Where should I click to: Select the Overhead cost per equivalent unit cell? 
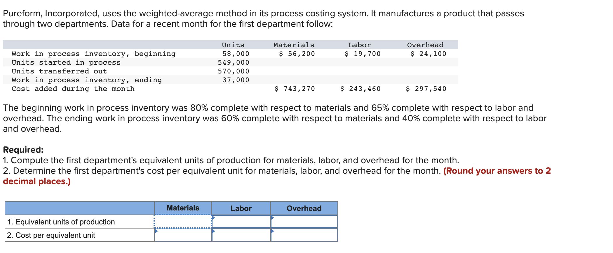304,235
